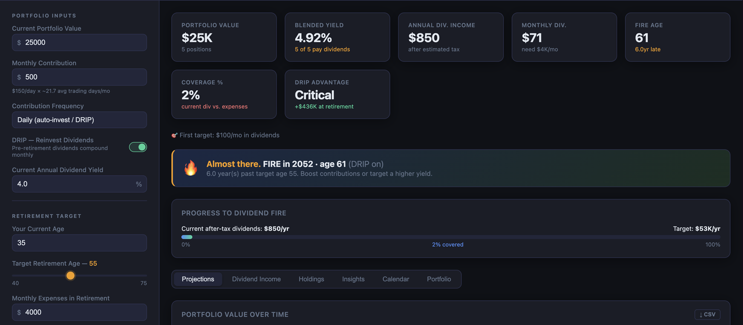
Task: View the Calendar tab
Action: point(395,279)
